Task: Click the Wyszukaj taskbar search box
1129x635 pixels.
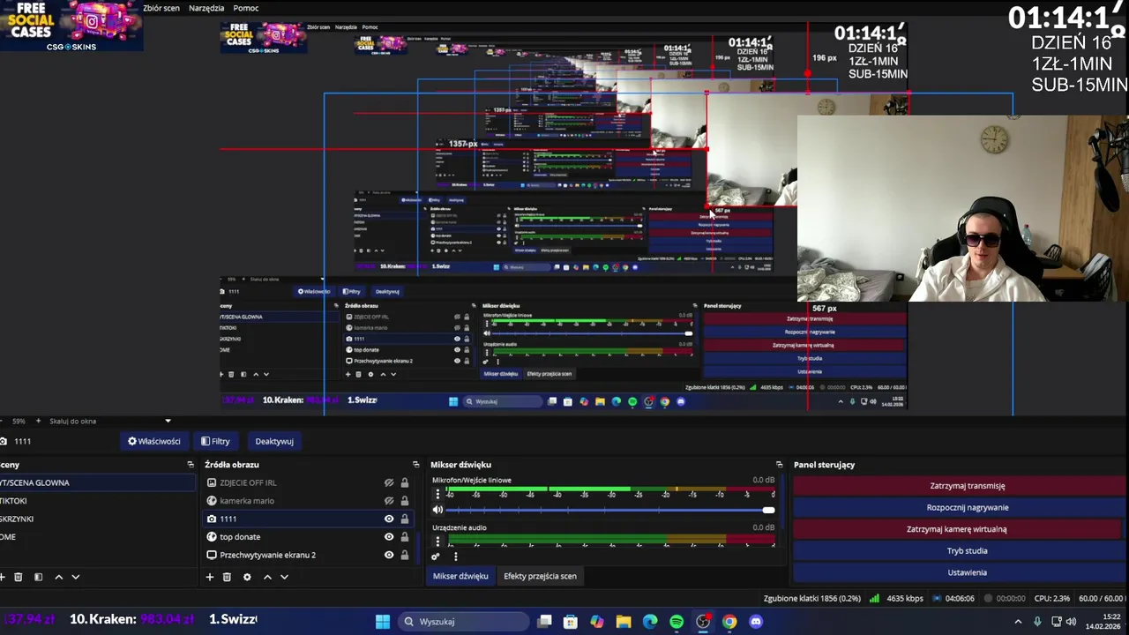Action: [463, 622]
